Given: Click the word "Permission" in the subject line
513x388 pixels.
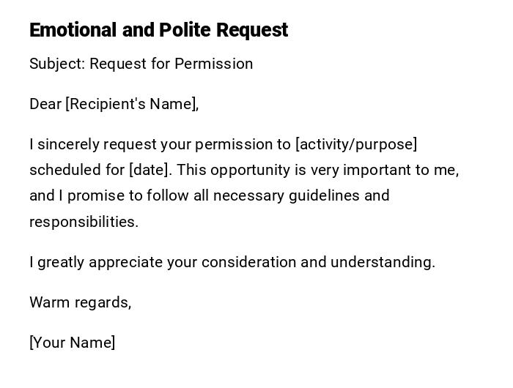Looking at the screenshot, I should 213,64.
